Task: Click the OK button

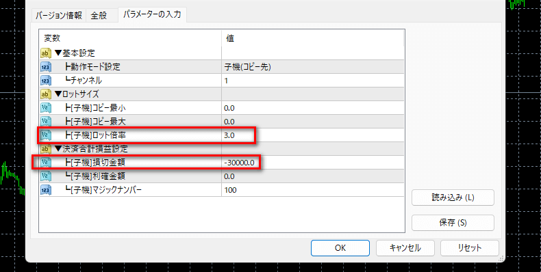Action: [340, 248]
